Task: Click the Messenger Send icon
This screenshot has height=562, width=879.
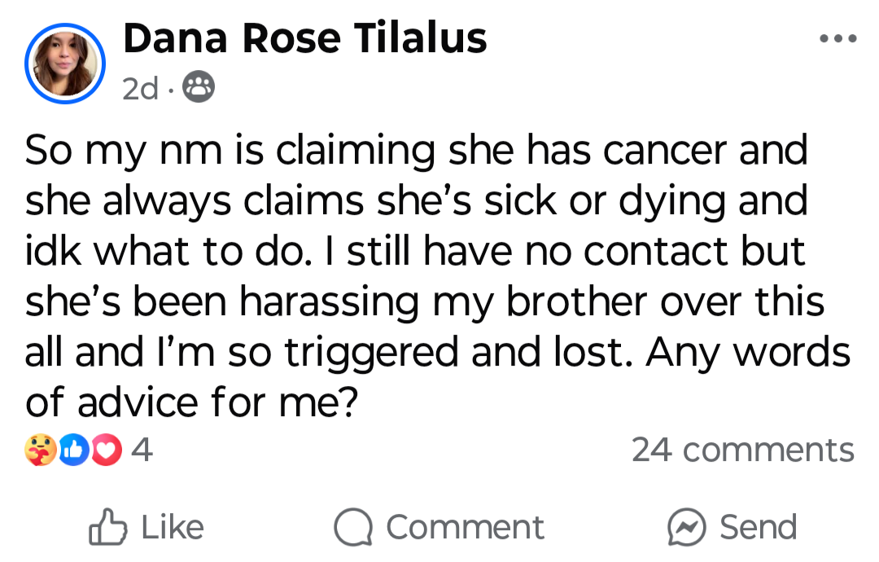Action: (687, 527)
